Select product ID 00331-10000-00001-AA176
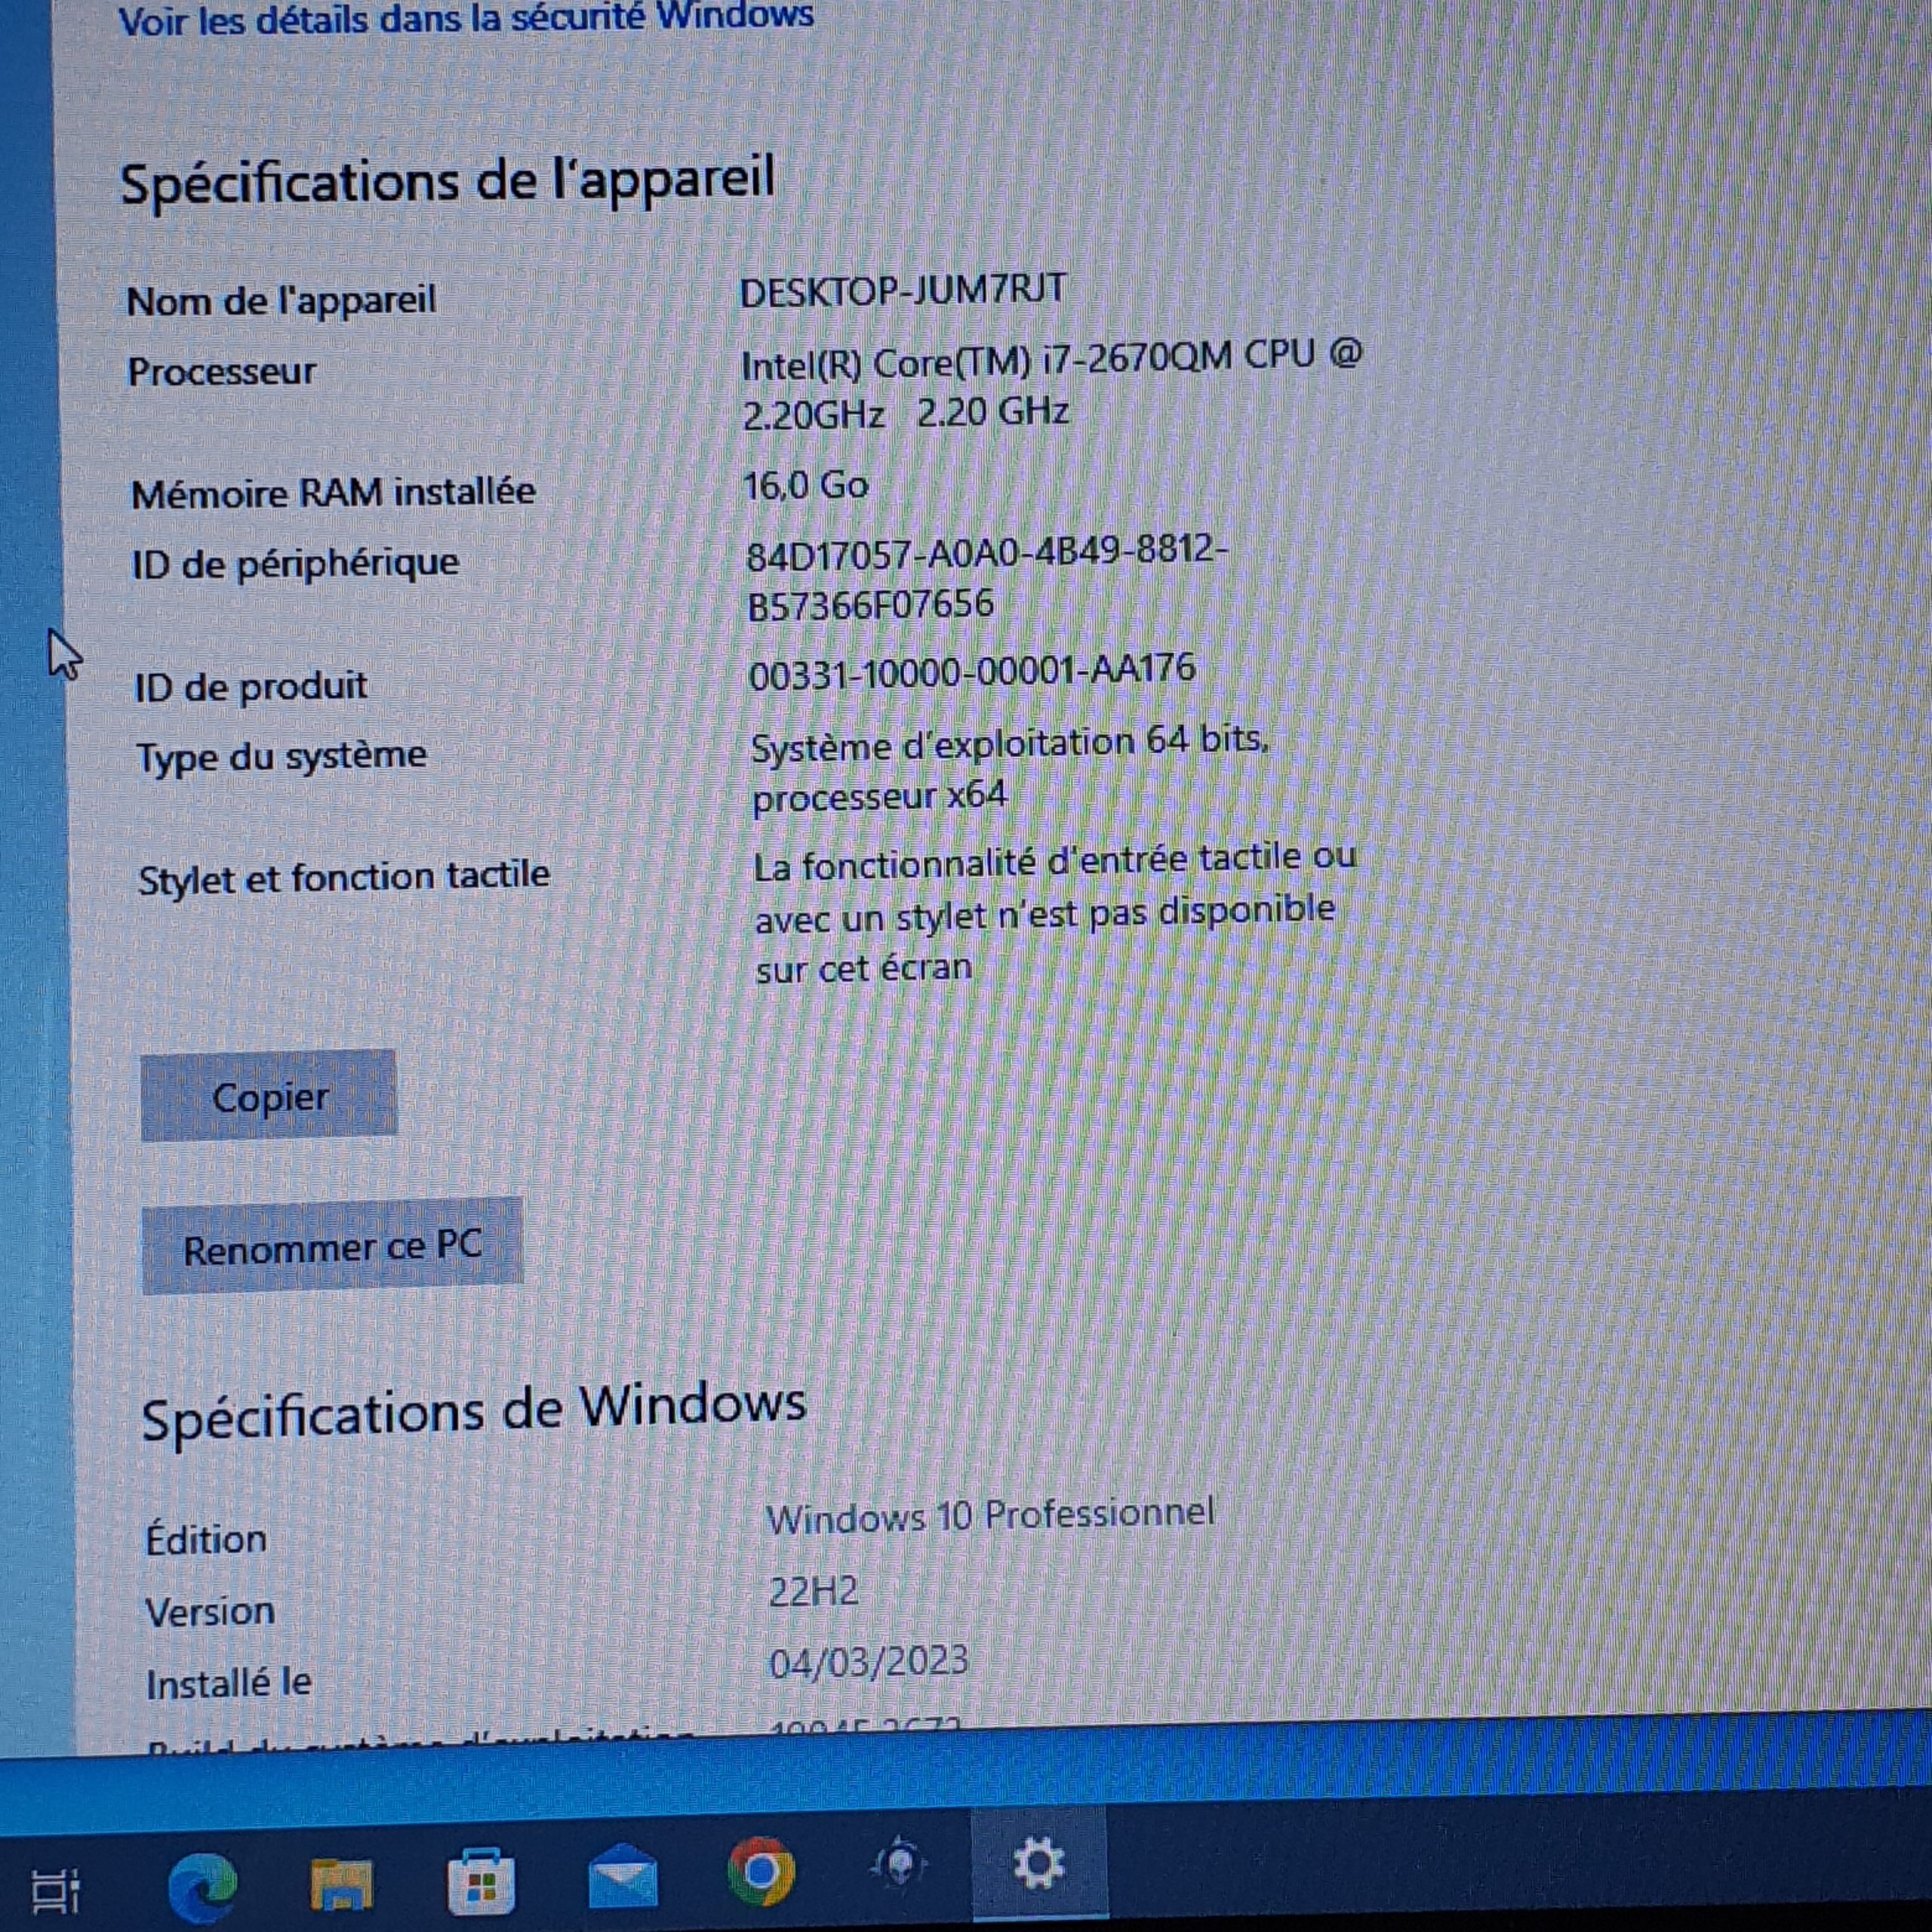1932x1932 pixels. [x=972, y=671]
